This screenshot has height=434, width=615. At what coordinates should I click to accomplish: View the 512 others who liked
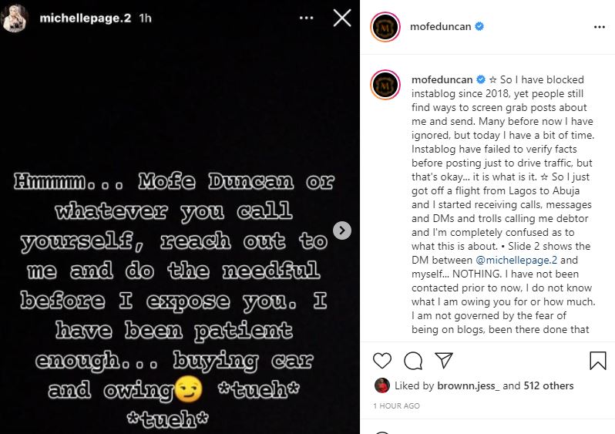tap(549, 385)
